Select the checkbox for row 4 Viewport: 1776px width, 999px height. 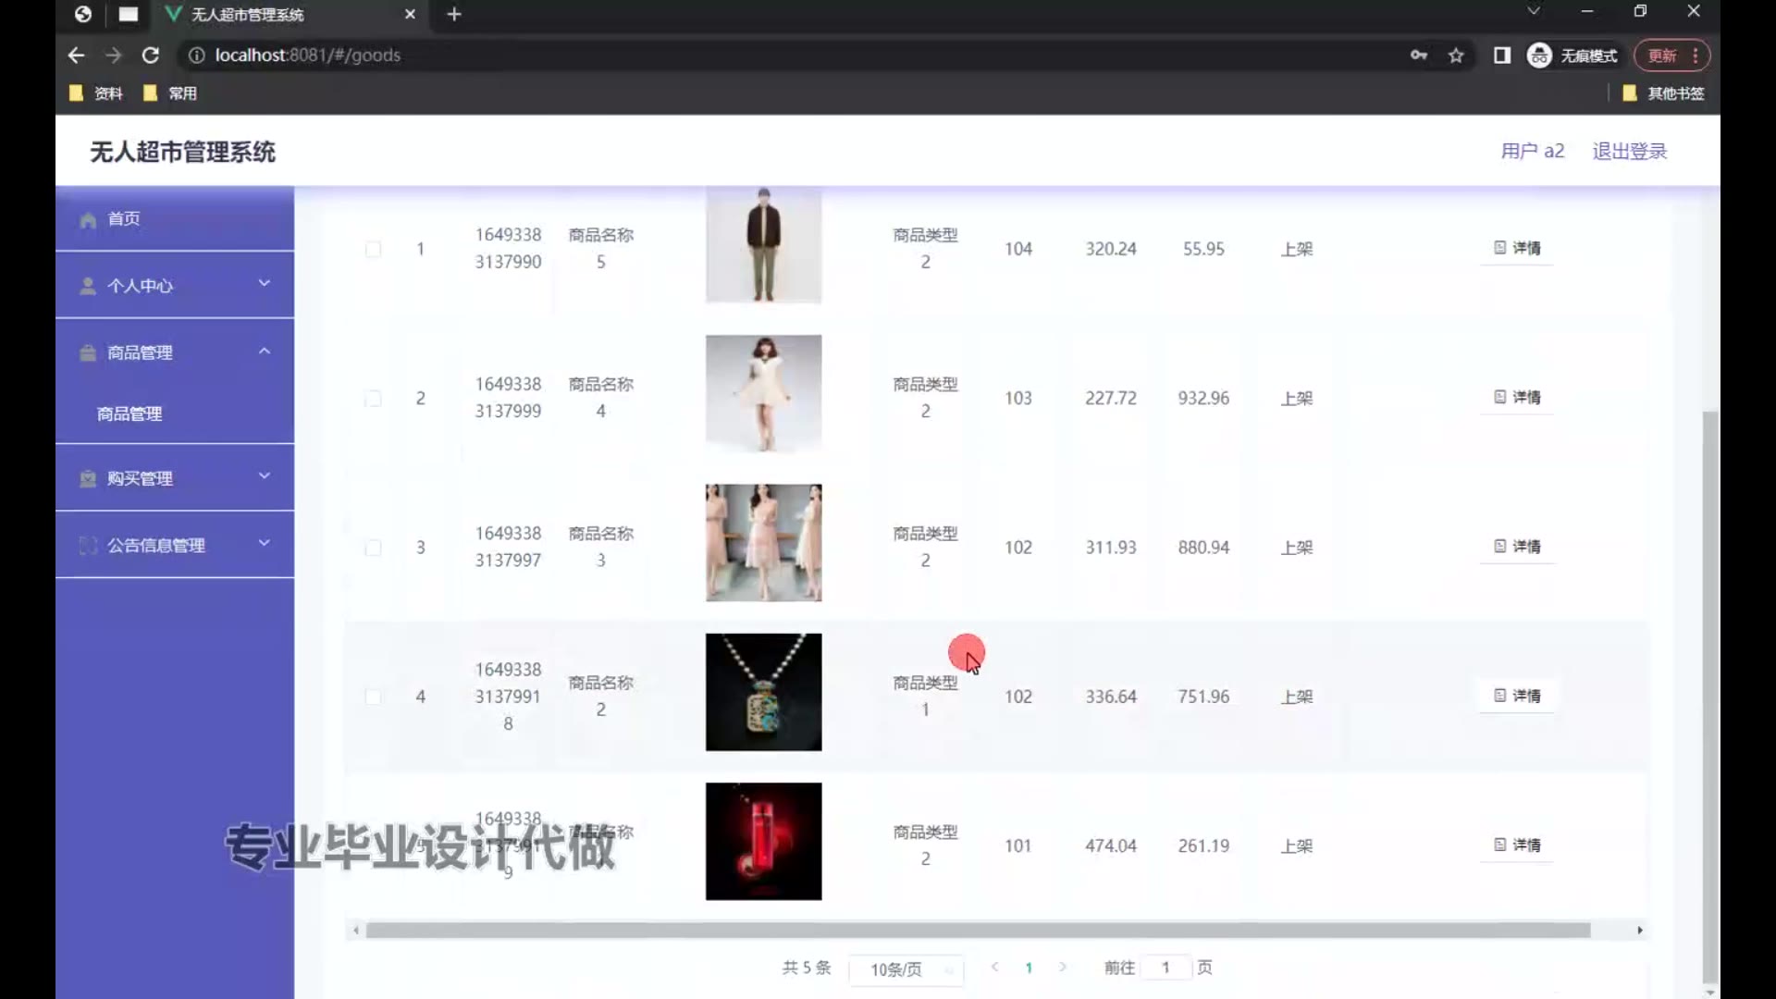[373, 697]
